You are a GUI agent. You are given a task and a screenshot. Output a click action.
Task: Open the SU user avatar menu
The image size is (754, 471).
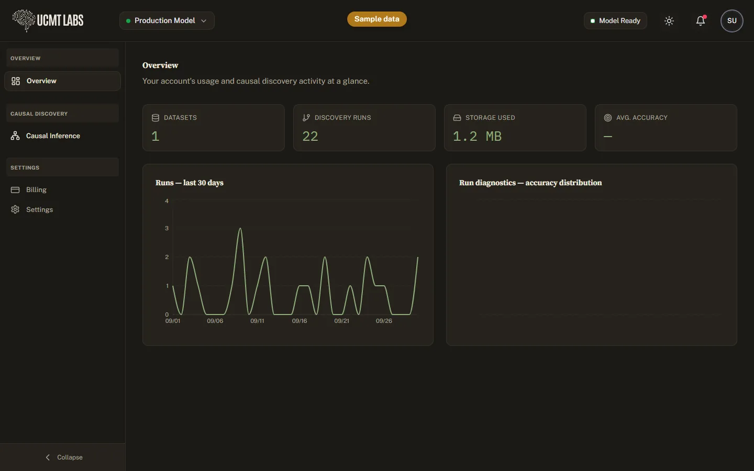click(x=732, y=21)
